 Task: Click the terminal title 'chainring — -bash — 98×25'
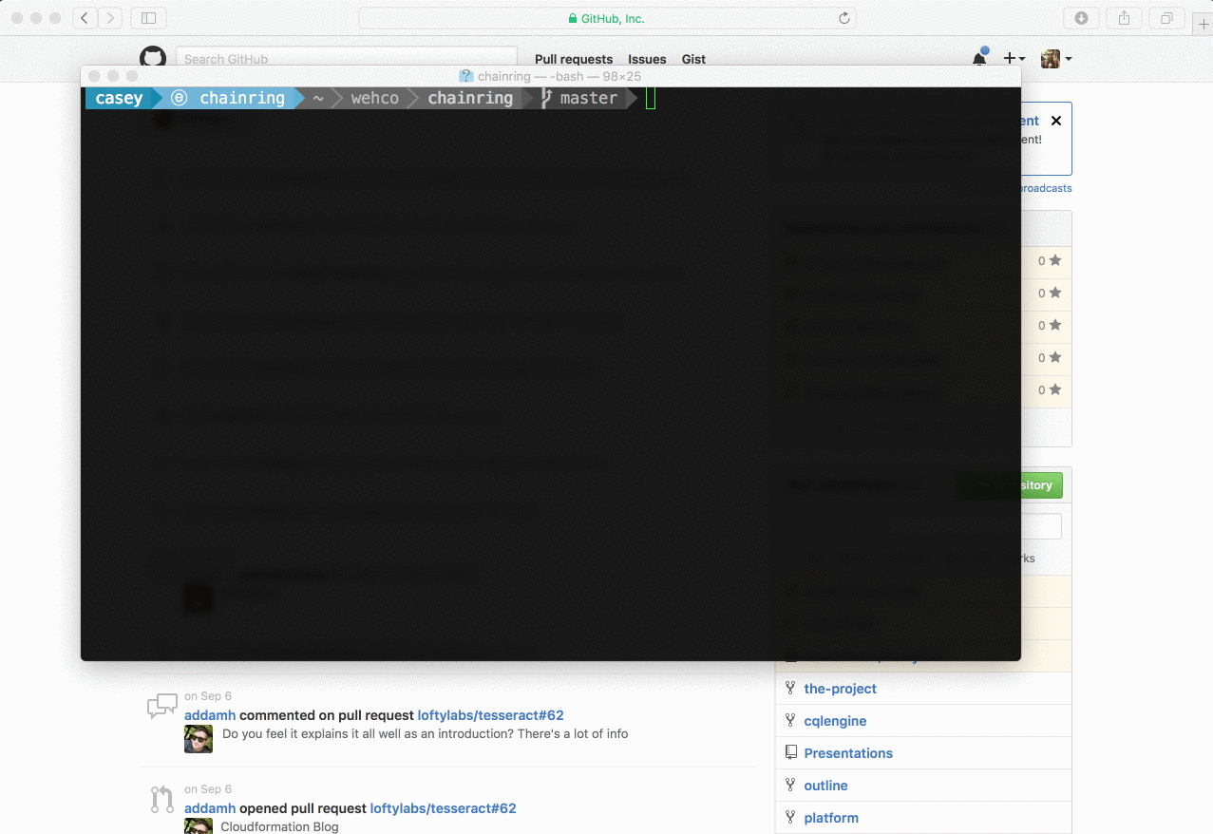tap(559, 76)
